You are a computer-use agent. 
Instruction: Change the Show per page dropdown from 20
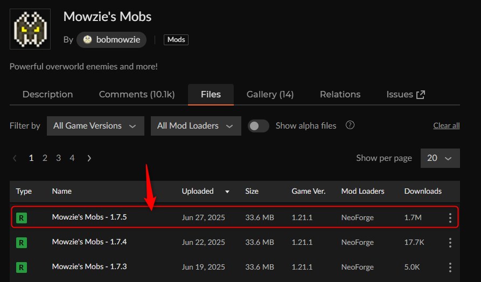[440, 158]
